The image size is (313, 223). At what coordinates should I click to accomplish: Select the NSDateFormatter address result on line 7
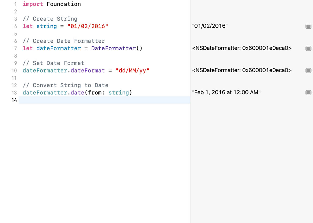click(241, 48)
